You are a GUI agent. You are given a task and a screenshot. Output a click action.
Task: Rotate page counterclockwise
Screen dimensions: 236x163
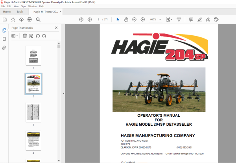[38, 36]
